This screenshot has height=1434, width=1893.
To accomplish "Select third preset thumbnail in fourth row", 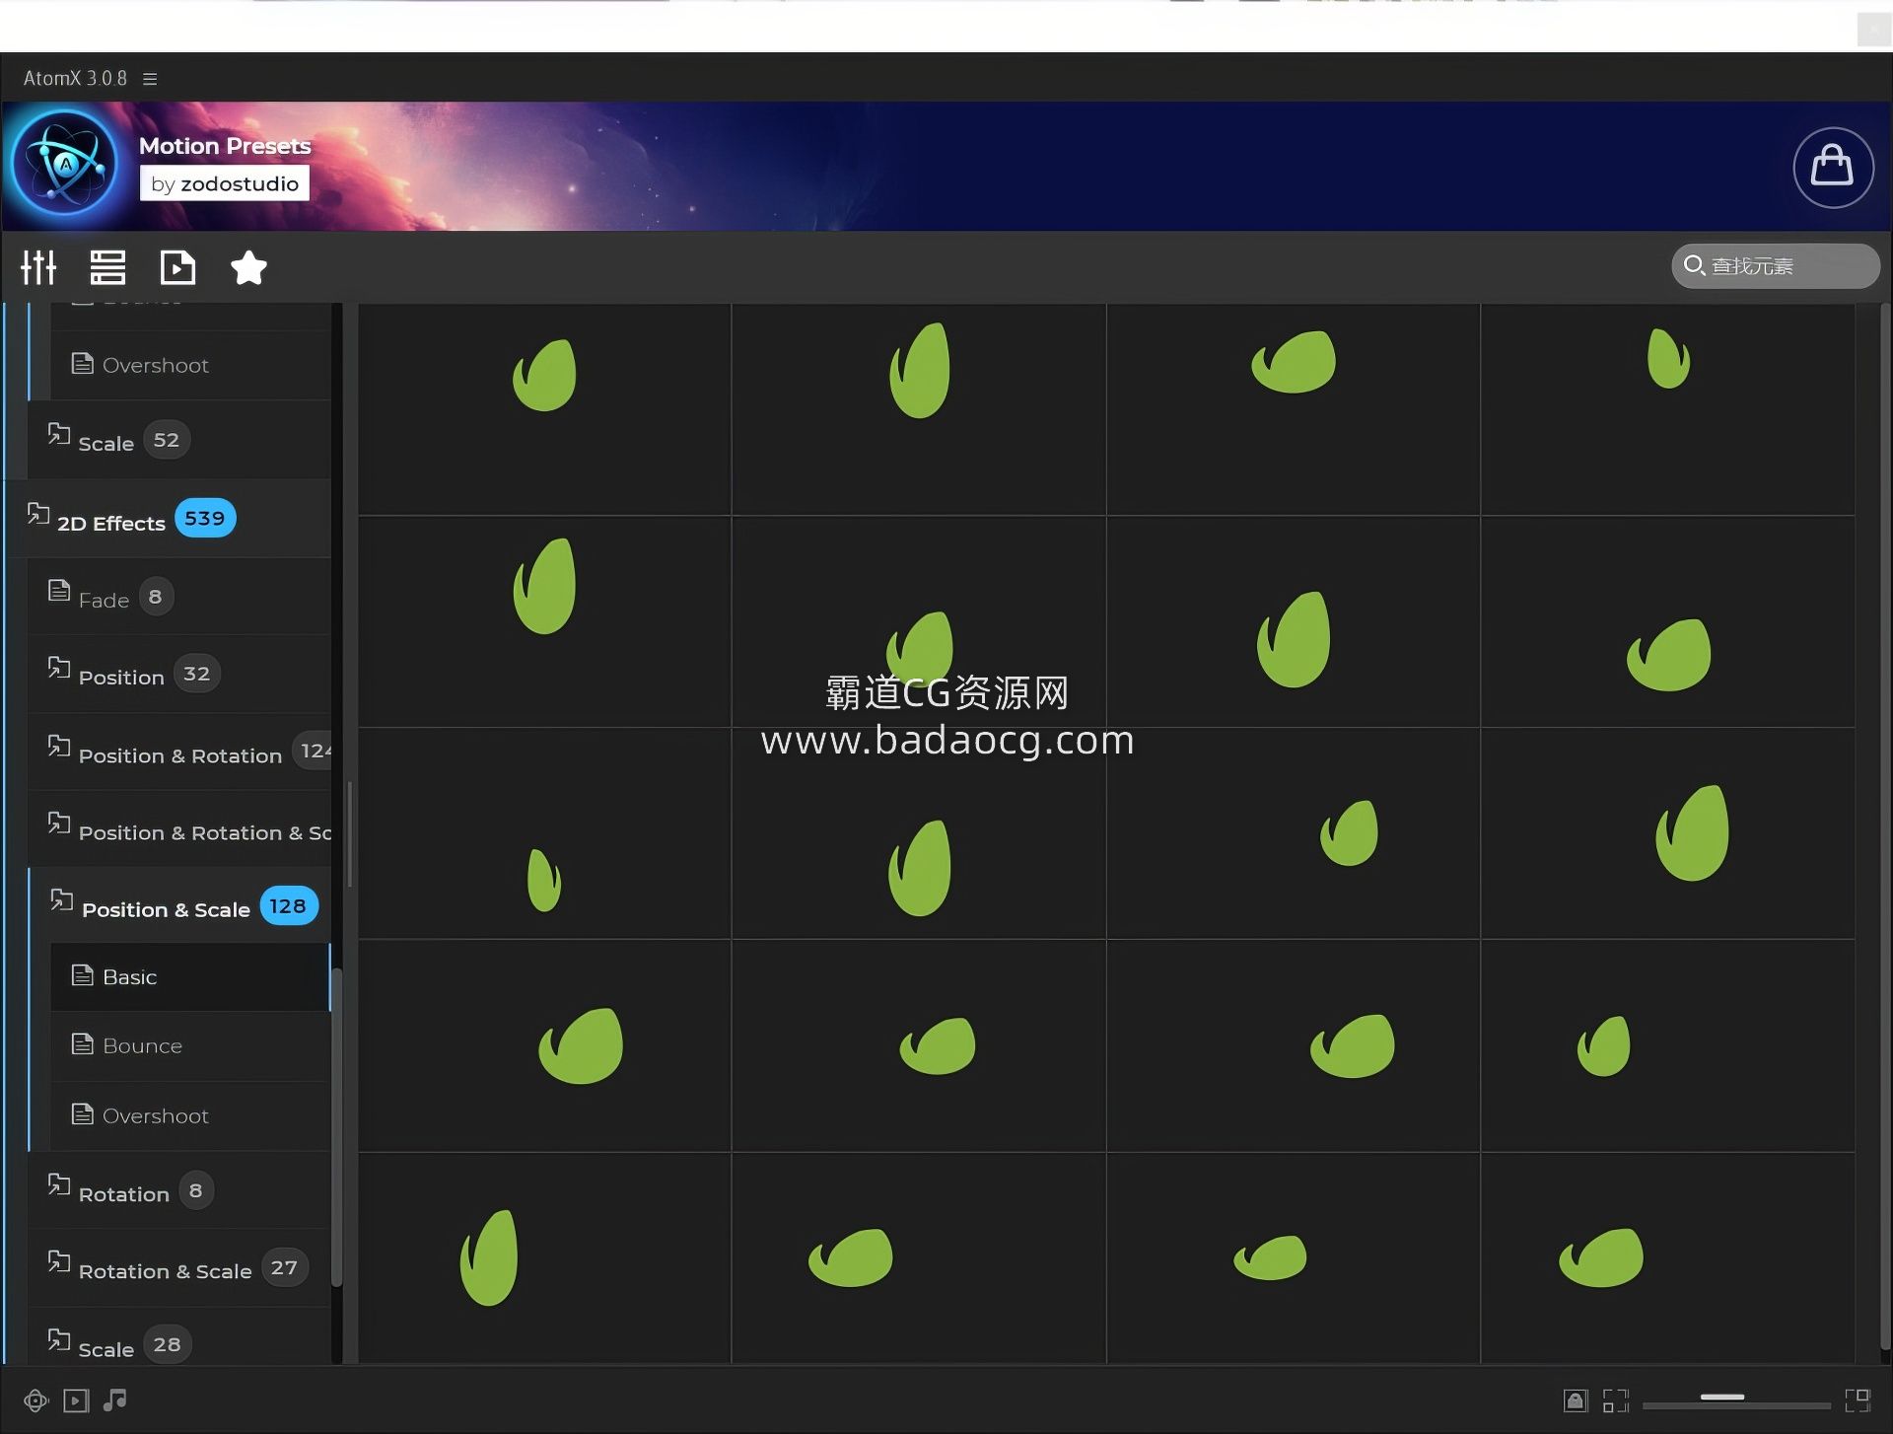I will 1294,1045.
